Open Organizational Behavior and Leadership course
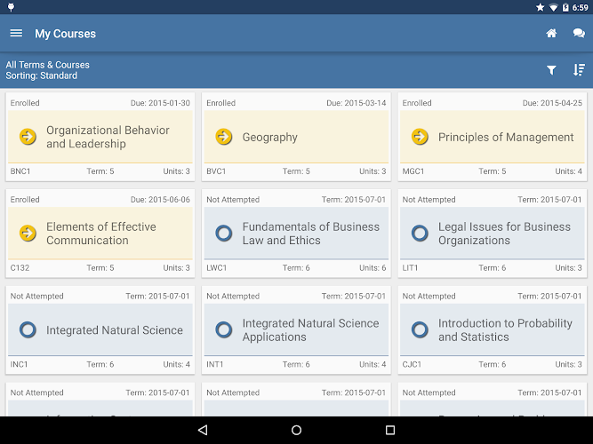The width and height of the screenshot is (593, 444). (108, 137)
